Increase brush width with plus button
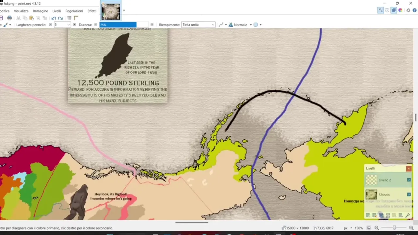The width and height of the screenshot is (418, 235). [74, 25]
